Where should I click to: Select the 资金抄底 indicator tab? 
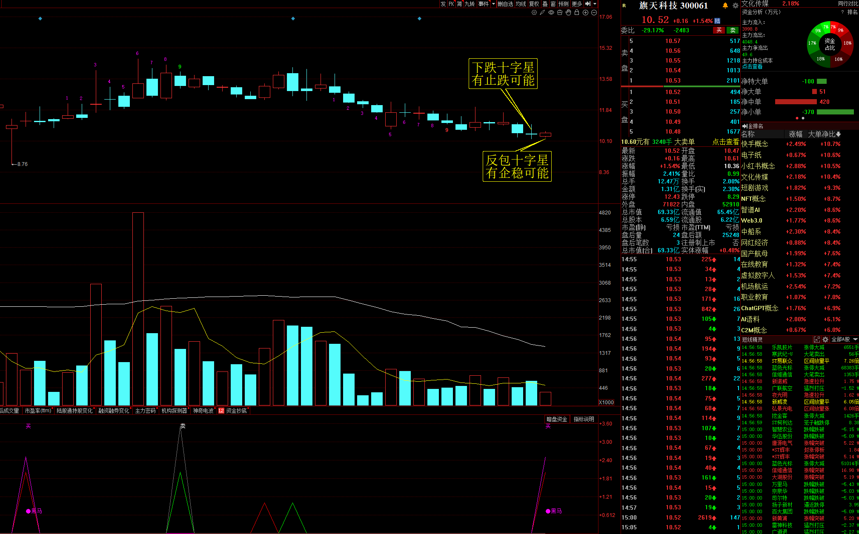[x=236, y=411]
